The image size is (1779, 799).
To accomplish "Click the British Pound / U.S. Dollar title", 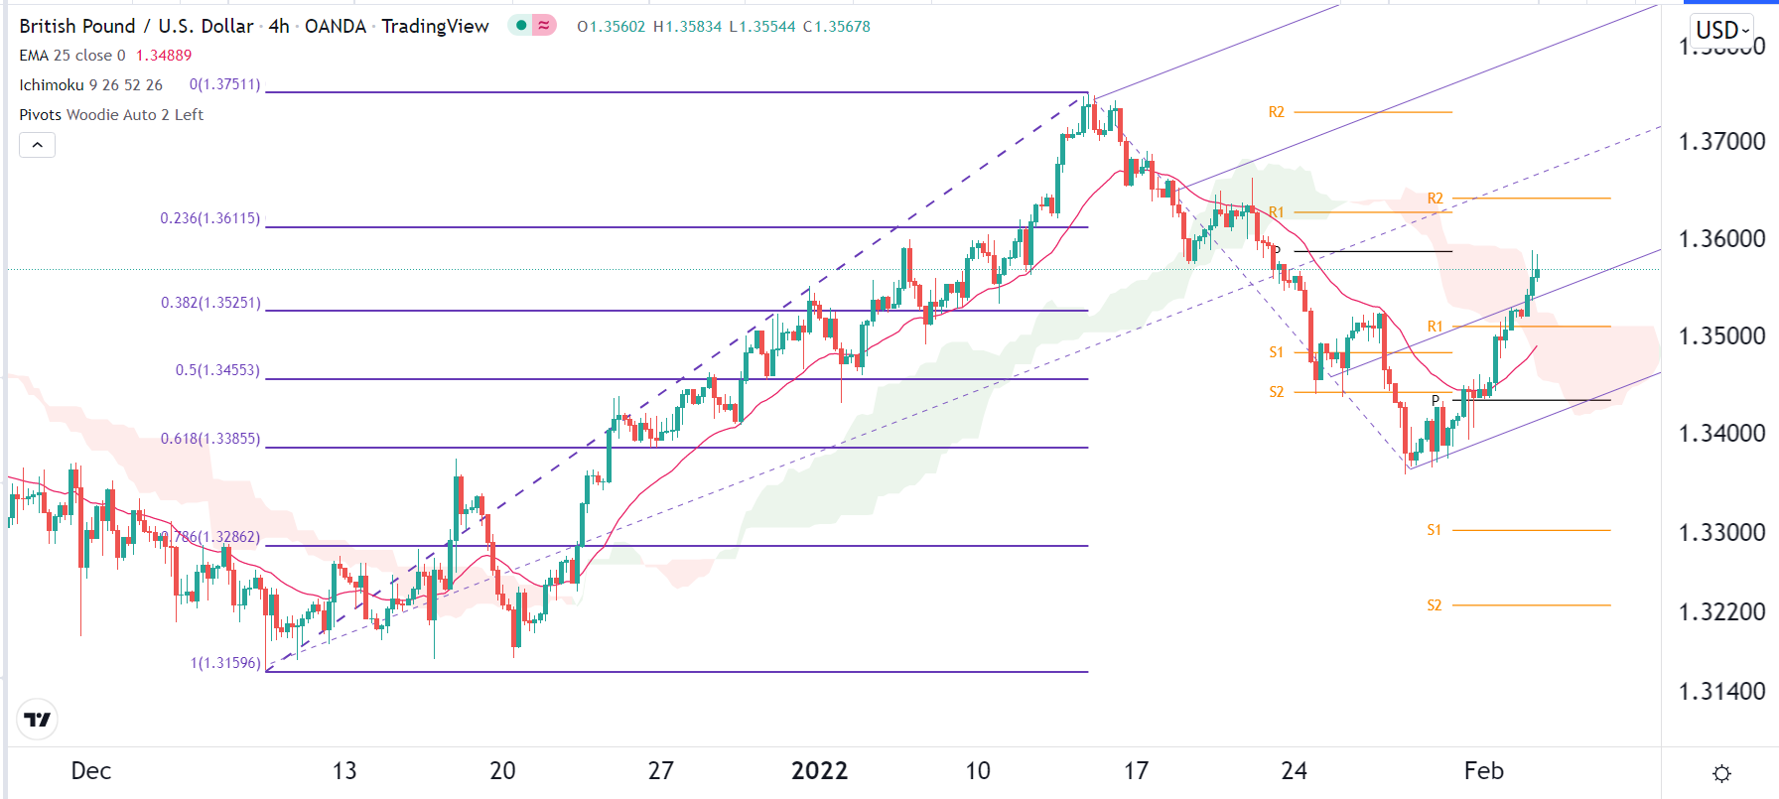I will (x=136, y=26).
